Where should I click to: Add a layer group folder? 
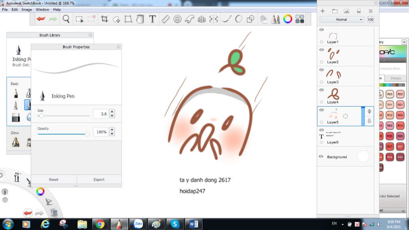click(335, 11)
